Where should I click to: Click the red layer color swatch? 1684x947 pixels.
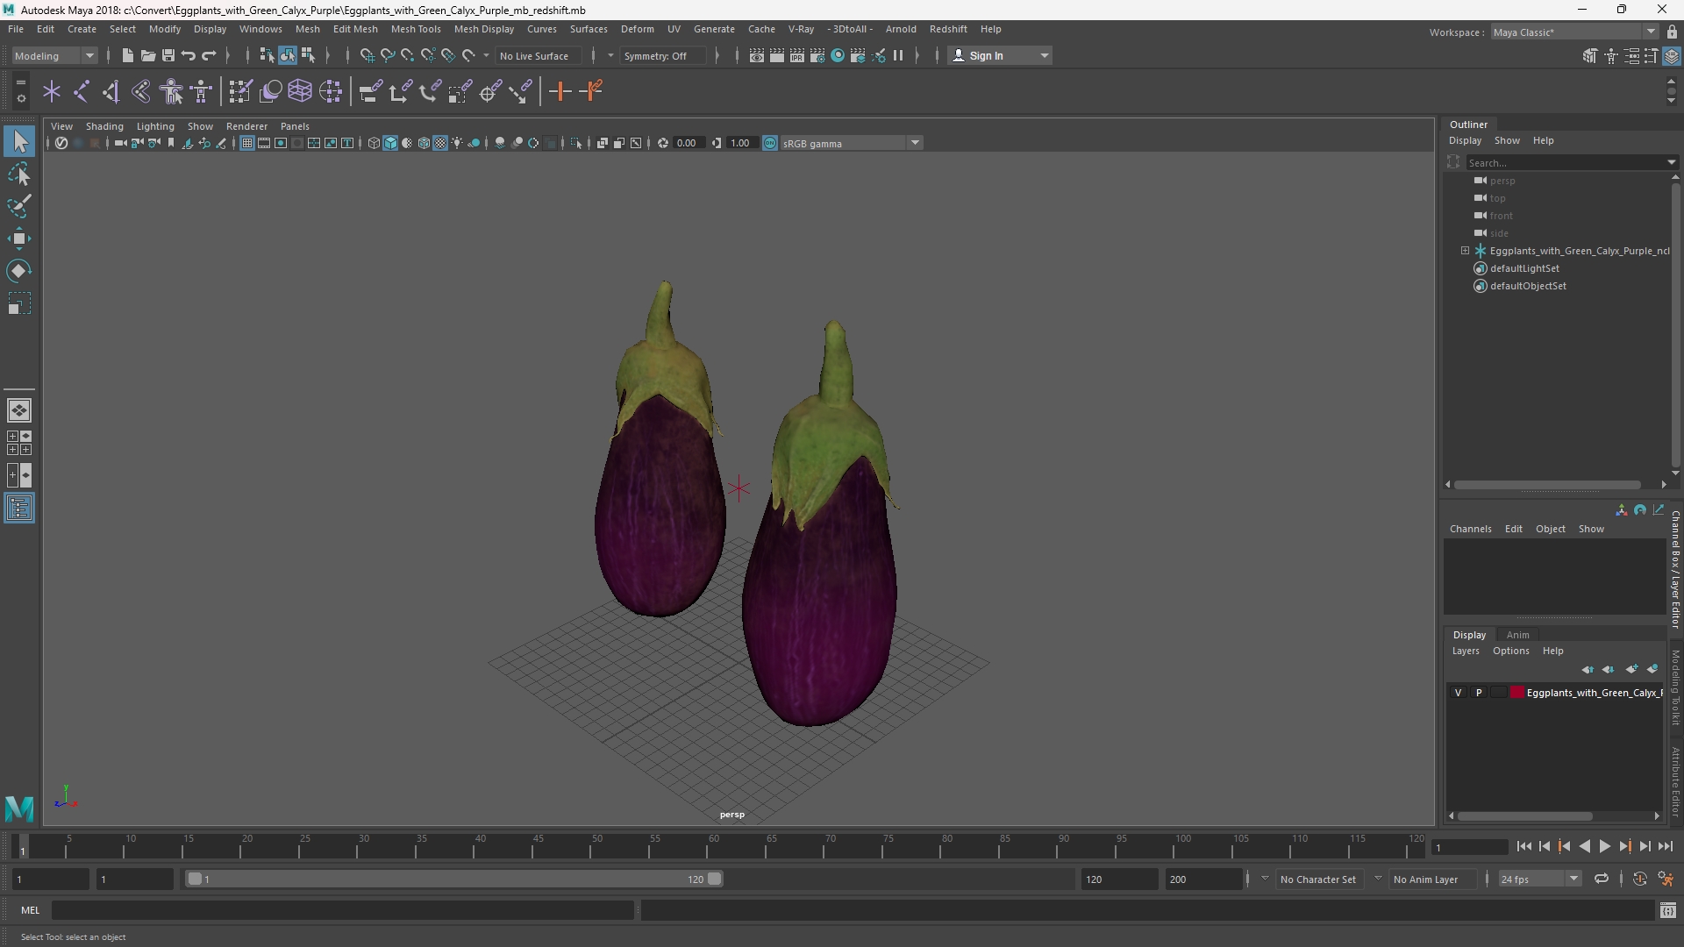tap(1517, 693)
